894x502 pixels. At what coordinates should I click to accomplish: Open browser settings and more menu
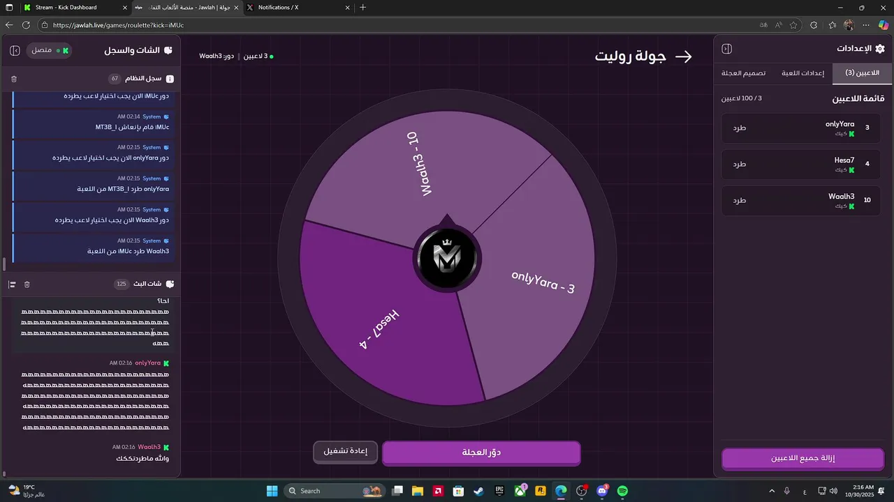pyautogui.click(x=866, y=25)
